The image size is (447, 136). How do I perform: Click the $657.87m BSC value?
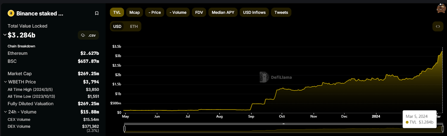pos(88,61)
